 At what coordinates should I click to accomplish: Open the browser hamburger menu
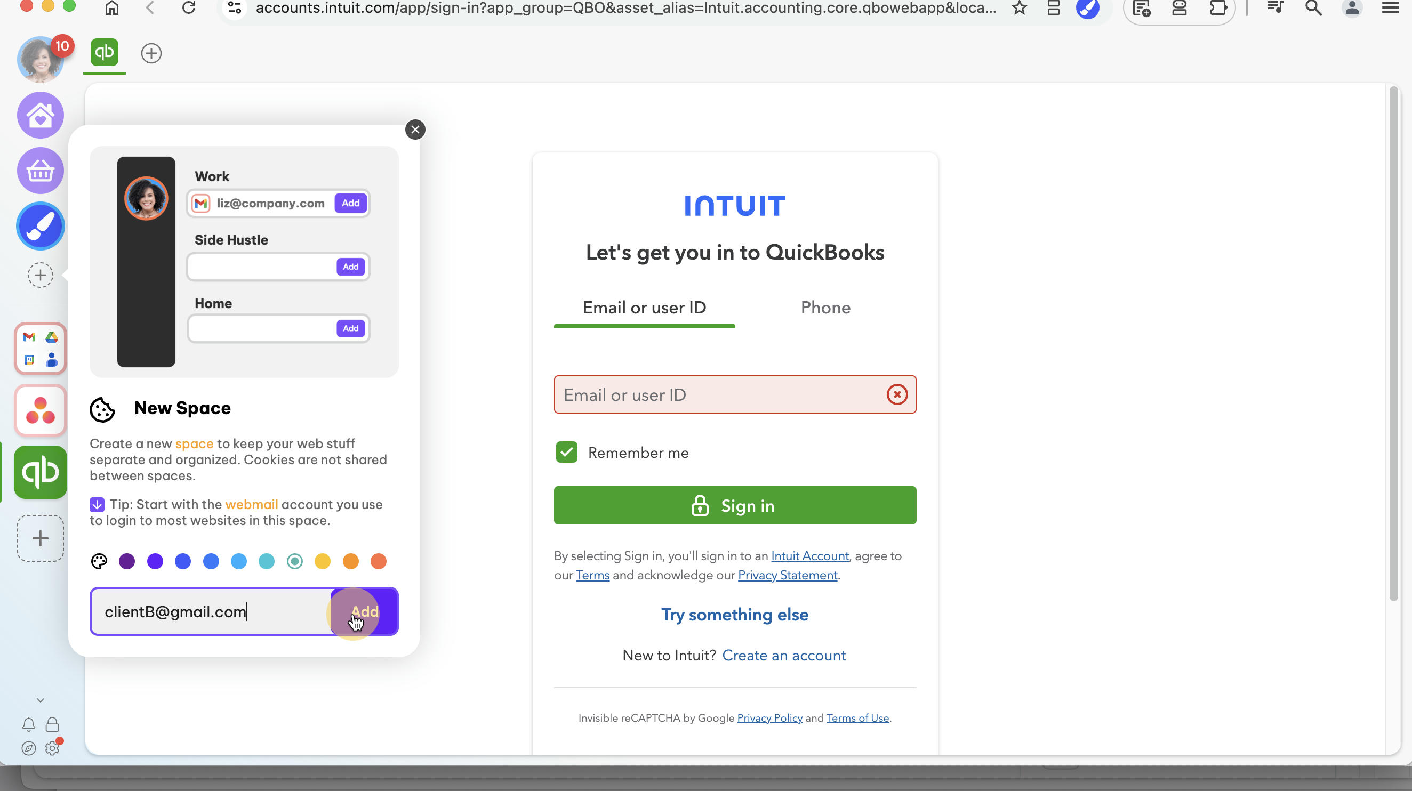[1391, 7]
